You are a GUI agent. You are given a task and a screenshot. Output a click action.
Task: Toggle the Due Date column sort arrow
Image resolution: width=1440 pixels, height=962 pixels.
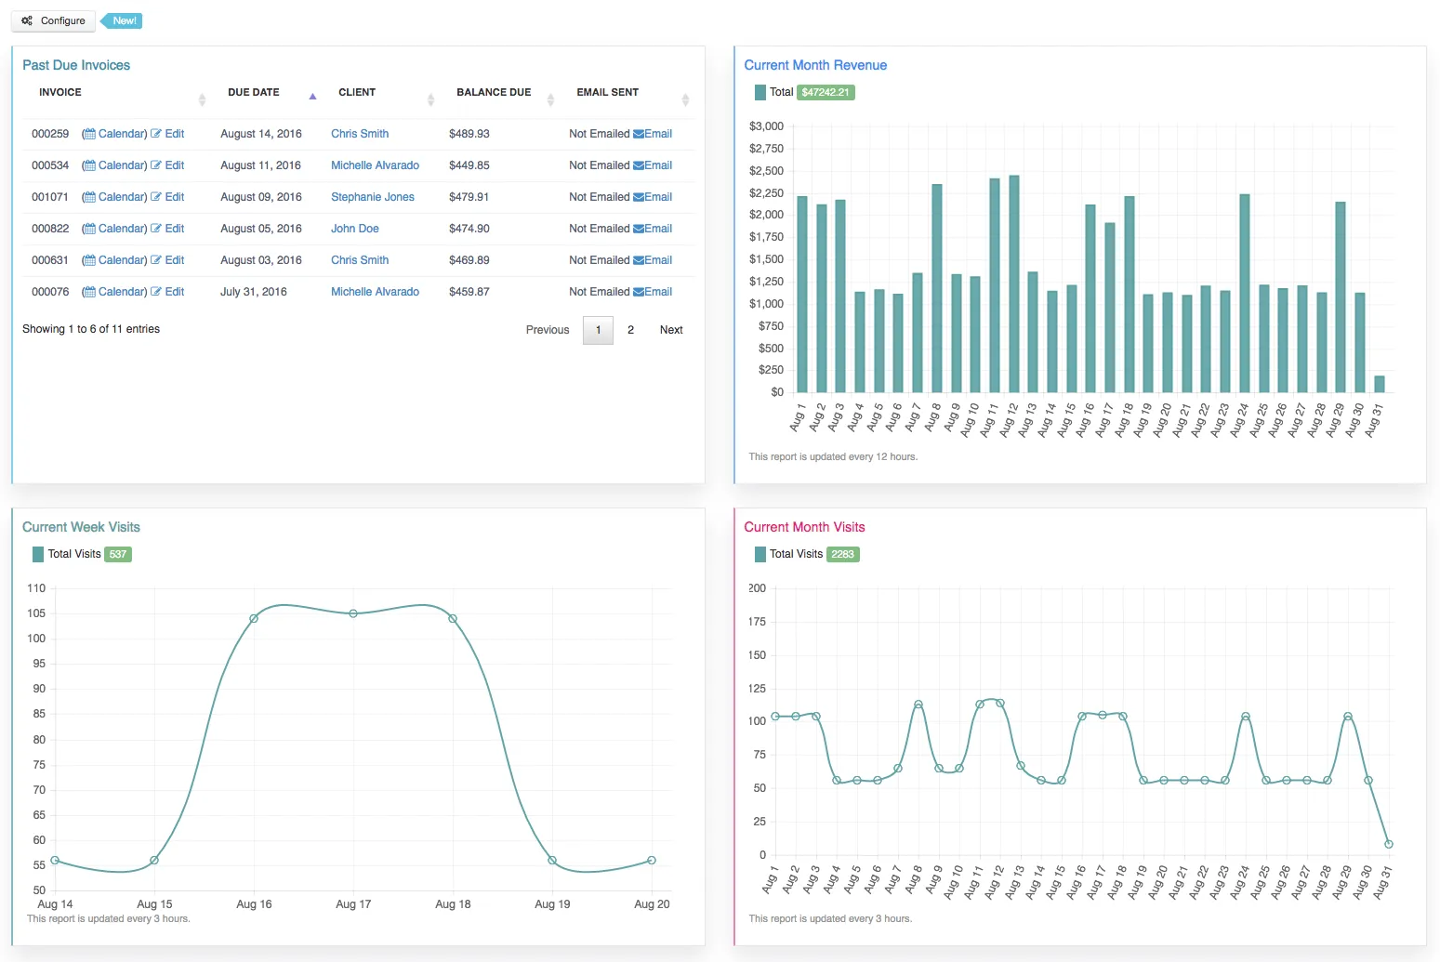312,96
